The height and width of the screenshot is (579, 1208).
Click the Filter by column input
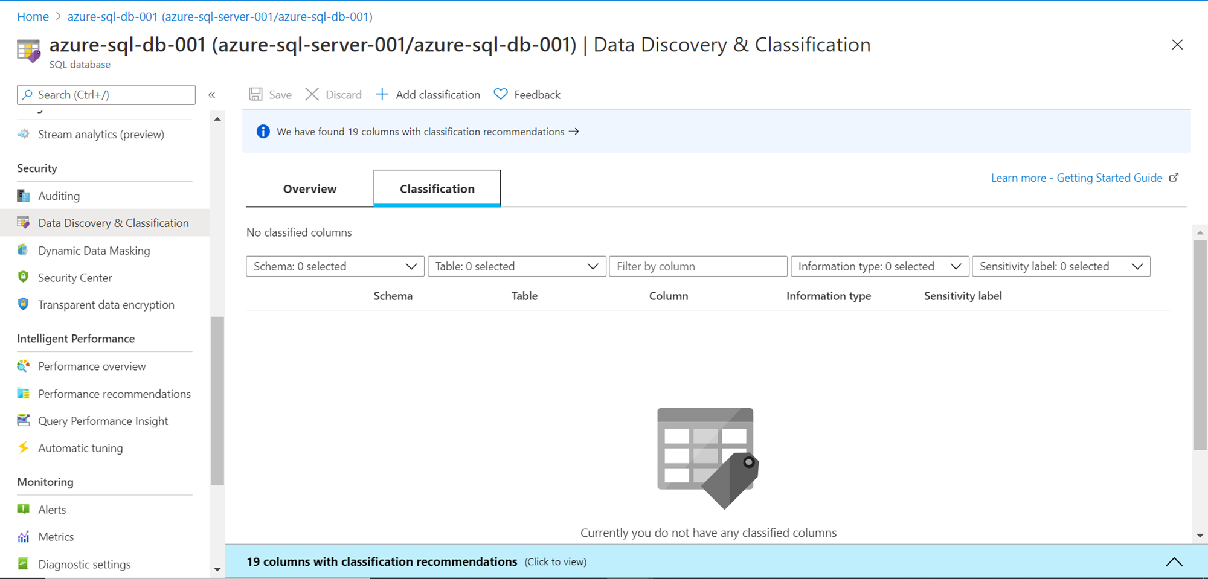698,266
